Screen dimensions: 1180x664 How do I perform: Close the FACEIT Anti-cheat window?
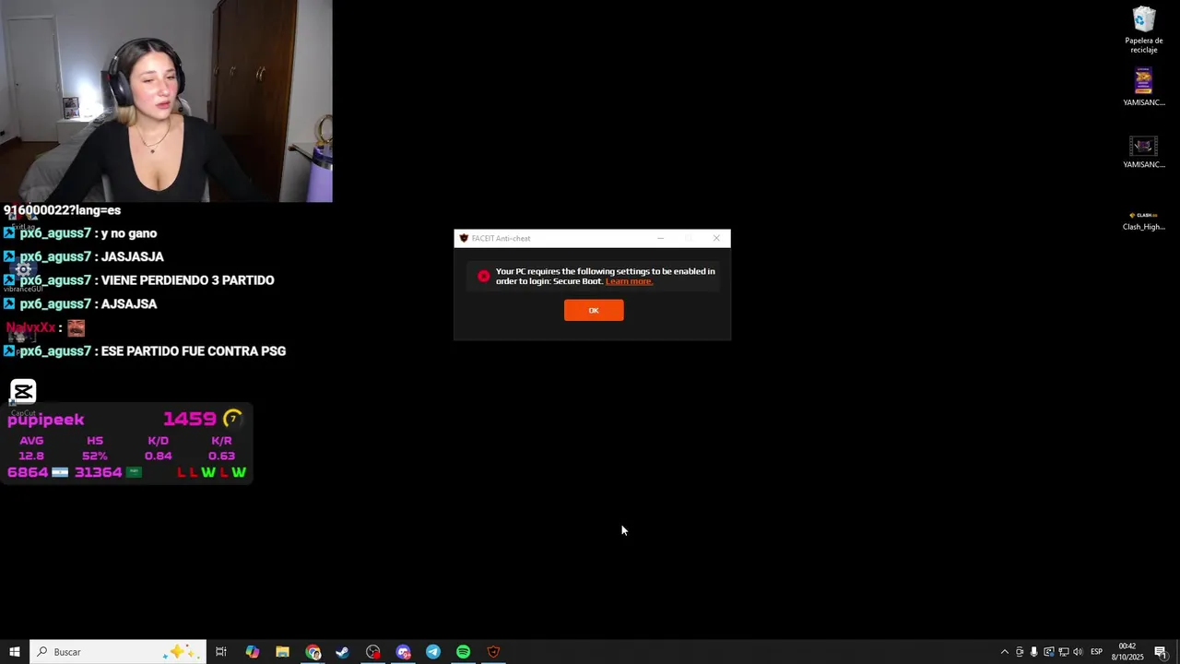tap(716, 238)
